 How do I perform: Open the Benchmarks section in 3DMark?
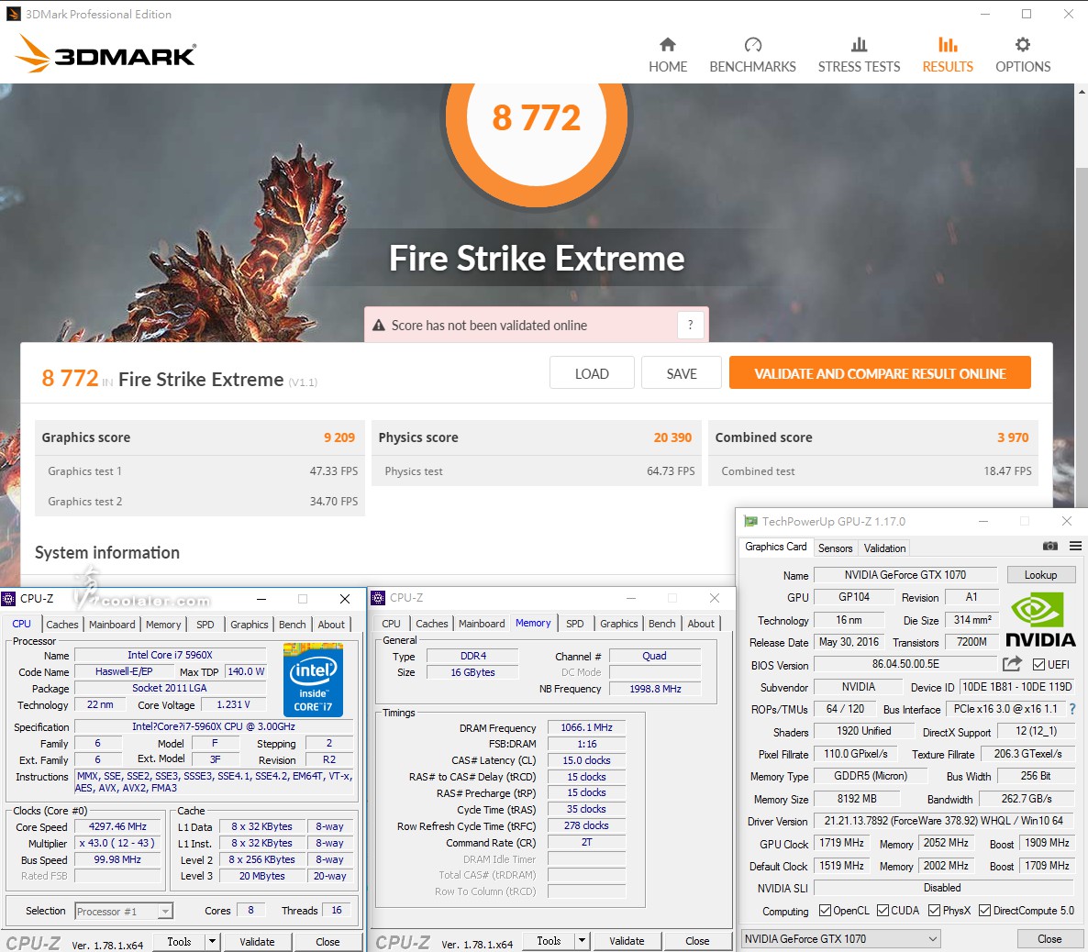(752, 56)
